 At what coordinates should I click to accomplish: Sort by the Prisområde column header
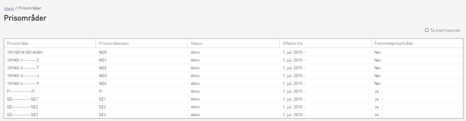point(18,43)
